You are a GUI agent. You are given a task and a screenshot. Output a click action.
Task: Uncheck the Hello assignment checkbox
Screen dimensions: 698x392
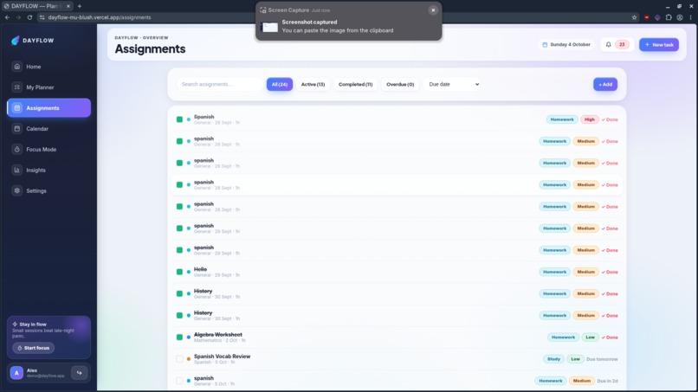pos(179,272)
